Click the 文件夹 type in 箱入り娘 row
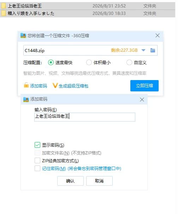The height and width of the screenshot is (214, 195). (x=149, y=13)
